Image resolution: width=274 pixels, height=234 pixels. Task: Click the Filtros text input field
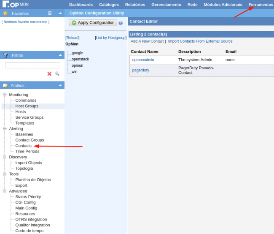pos(32,65)
